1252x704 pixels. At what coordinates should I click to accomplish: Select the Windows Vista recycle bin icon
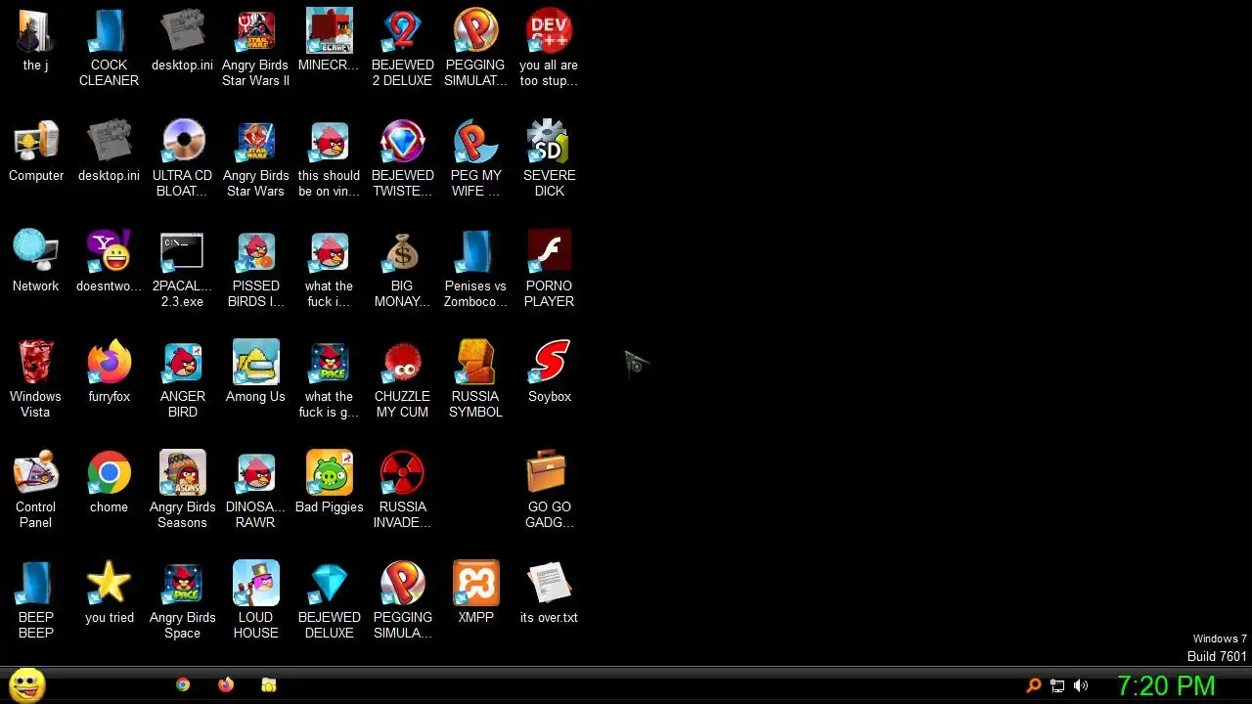click(x=35, y=363)
